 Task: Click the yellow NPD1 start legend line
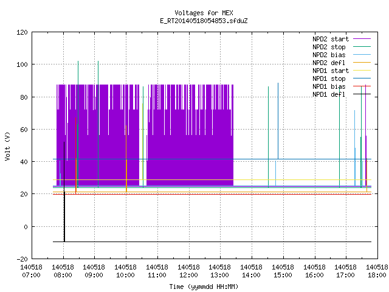[x=362, y=71]
